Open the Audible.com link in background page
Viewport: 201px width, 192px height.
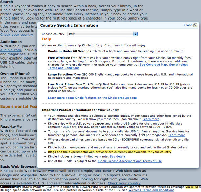tap(10, 50)
